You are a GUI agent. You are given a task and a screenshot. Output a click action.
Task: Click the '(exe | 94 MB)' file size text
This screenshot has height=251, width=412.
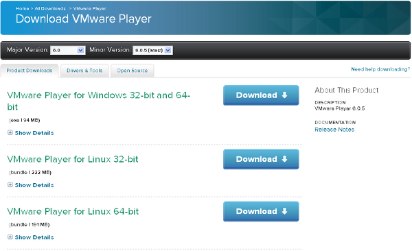(x=25, y=120)
